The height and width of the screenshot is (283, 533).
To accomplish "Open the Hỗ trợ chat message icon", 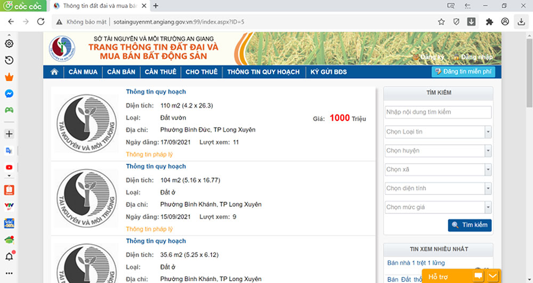I will click(x=478, y=276).
